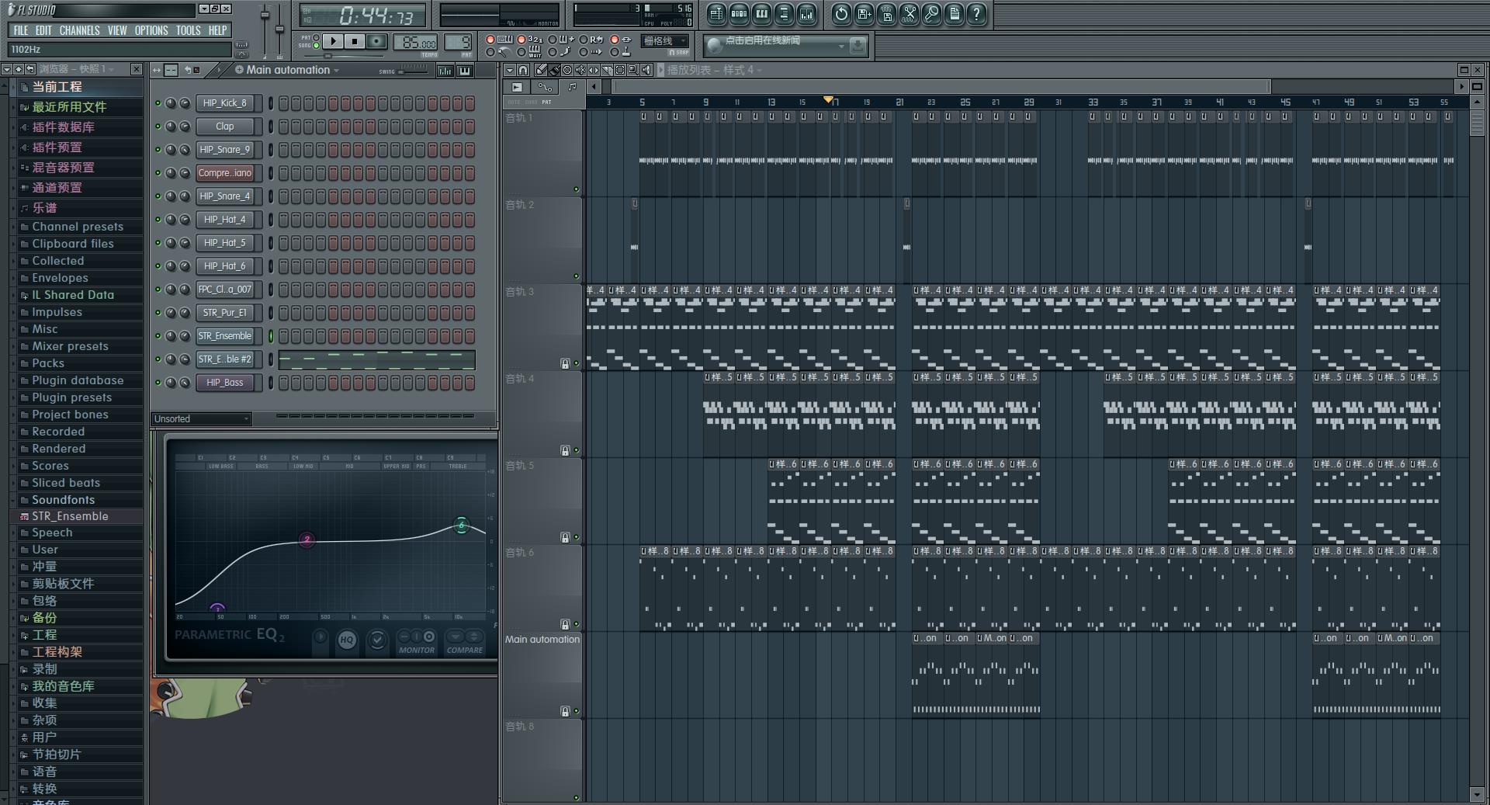Viewport: 1490px width, 805px height.
Task: Toggle wait for input option
Action: [521, 52]
